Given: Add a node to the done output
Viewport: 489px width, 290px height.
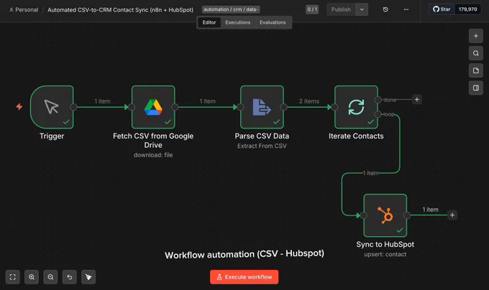Looking at the screenshot, I should coord(417,100).
